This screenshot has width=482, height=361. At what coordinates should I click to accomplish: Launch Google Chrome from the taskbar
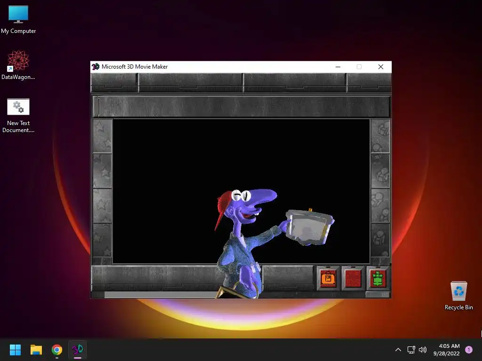click(x=57, y=350)
